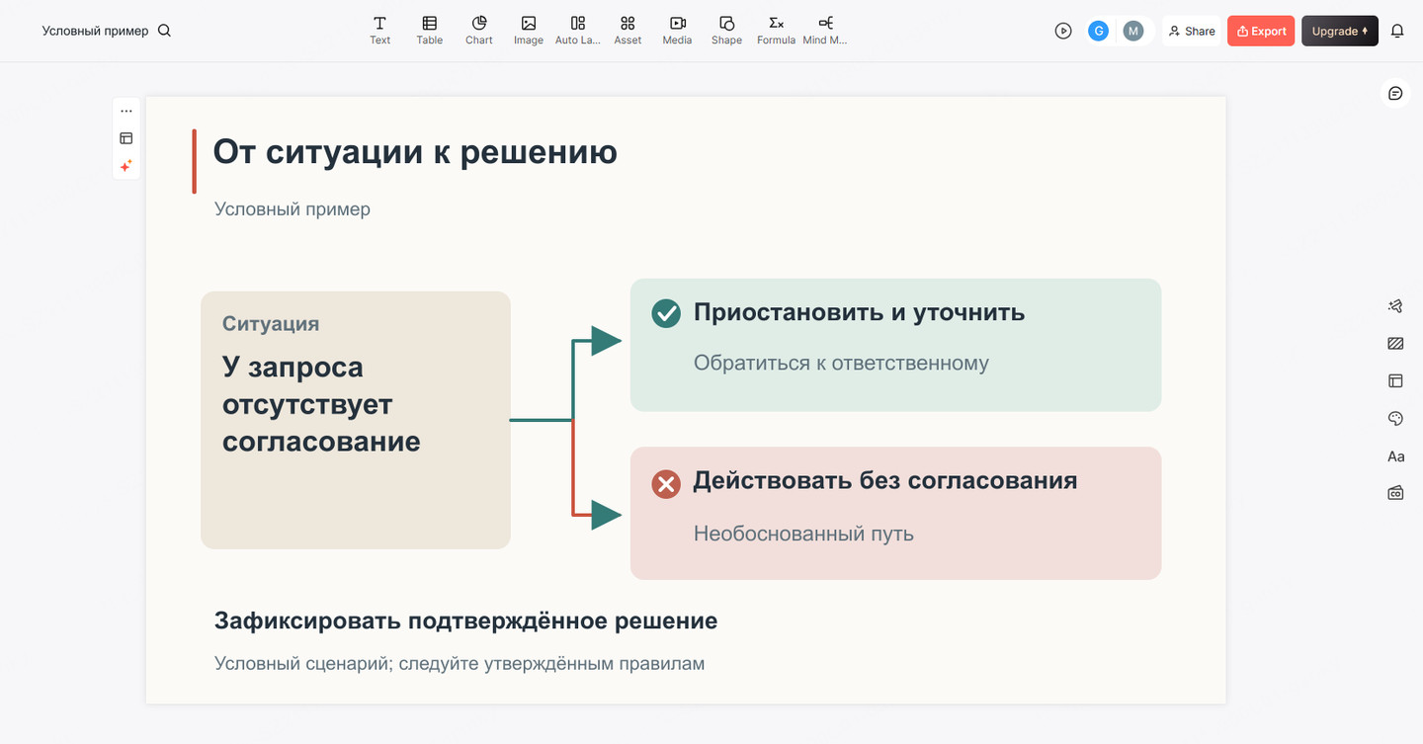The height and width of the screenshot is (744, 1423).
Task: Click the G user avatar
Action: point(1098,31)
